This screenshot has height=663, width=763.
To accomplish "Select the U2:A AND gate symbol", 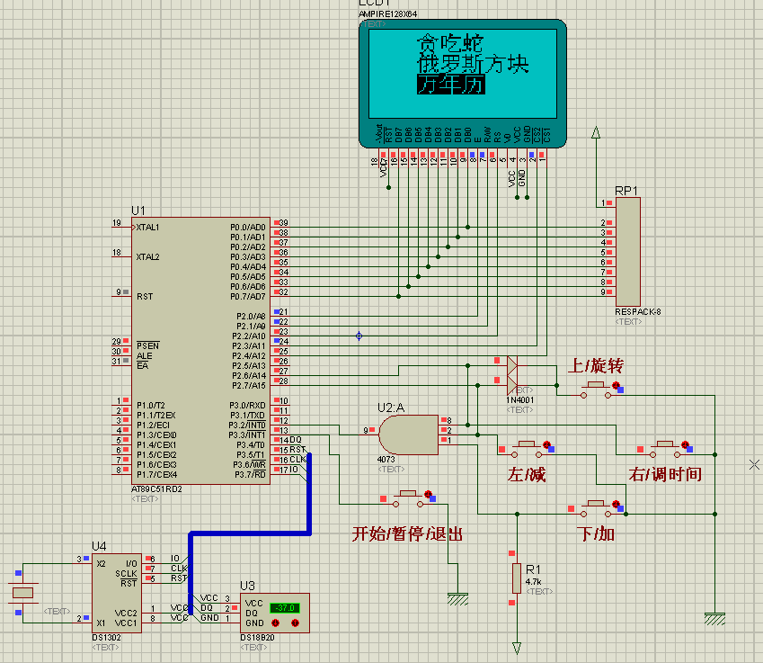I will (408, 435).
